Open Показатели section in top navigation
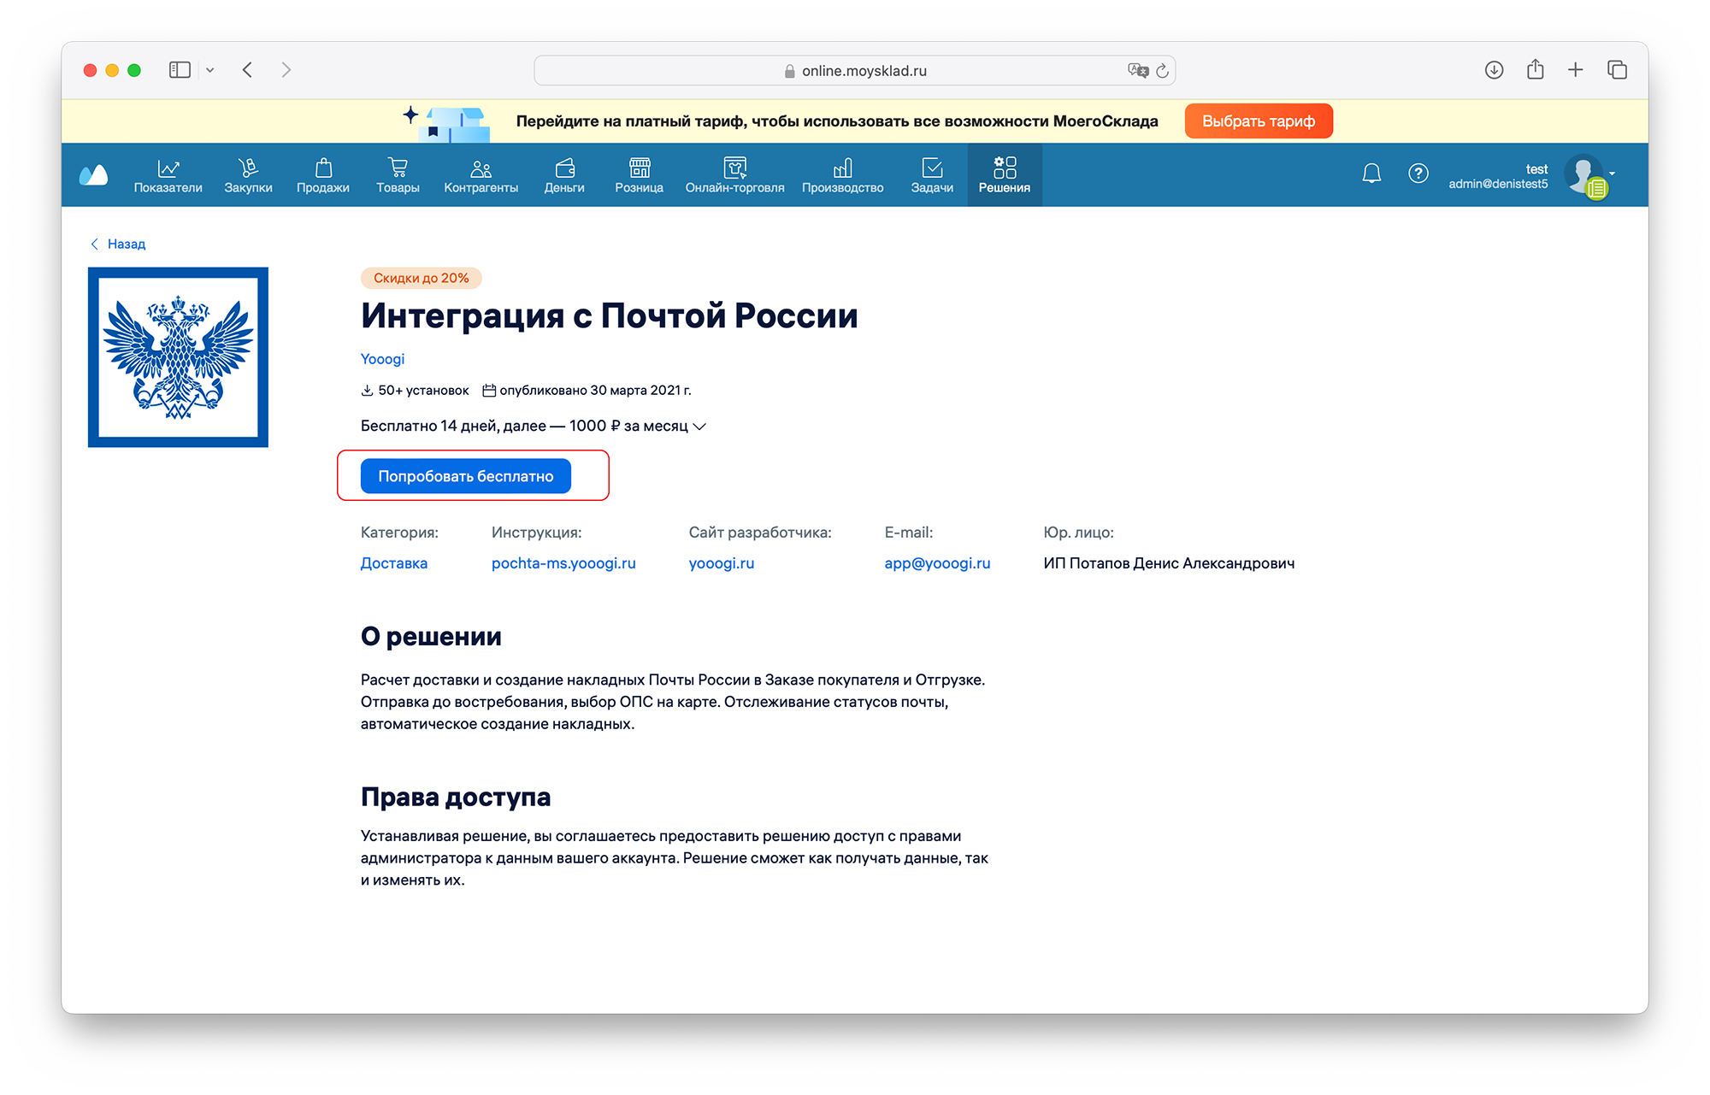 pyautogui.click(x=168, y=175)
